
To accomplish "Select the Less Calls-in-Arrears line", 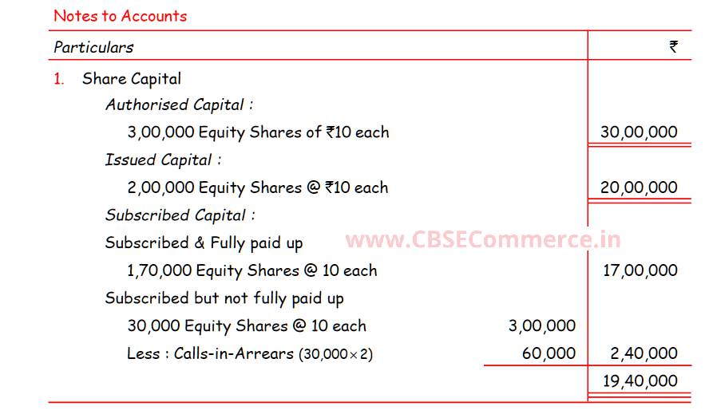I will click(x=249, y=353).
